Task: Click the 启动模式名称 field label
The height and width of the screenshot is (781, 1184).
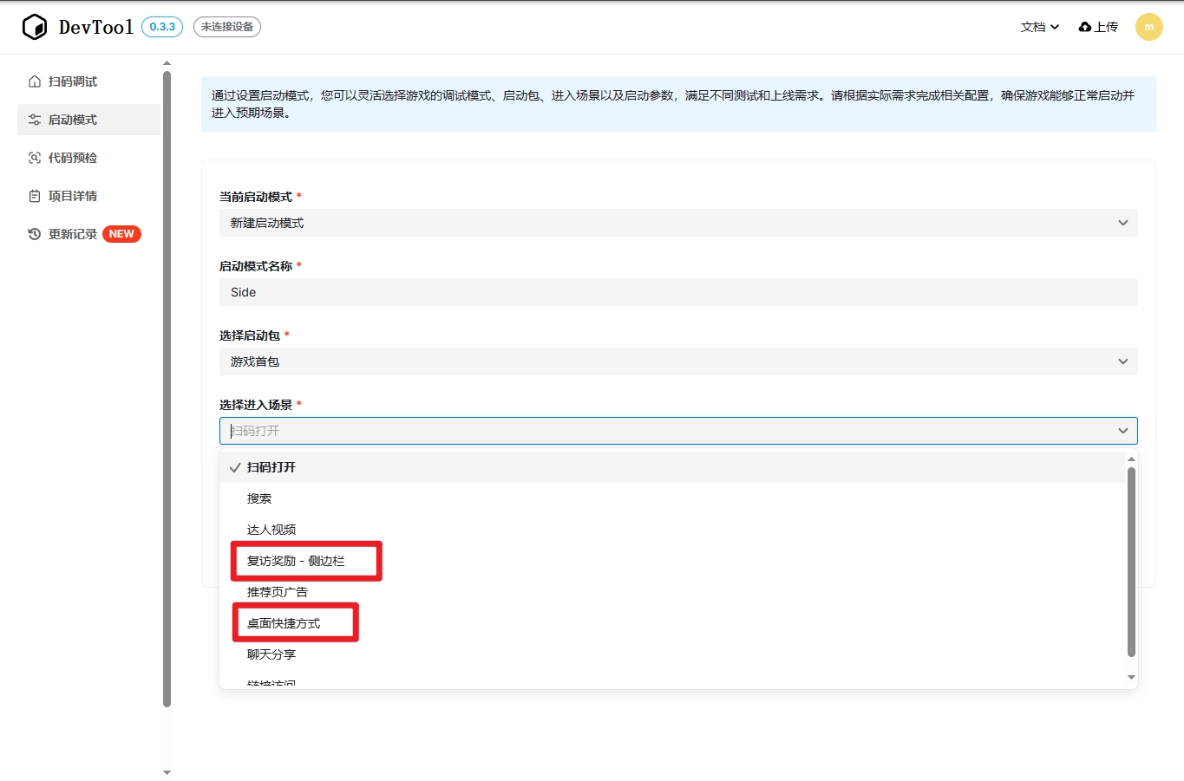Action: (x=256, y=266)
